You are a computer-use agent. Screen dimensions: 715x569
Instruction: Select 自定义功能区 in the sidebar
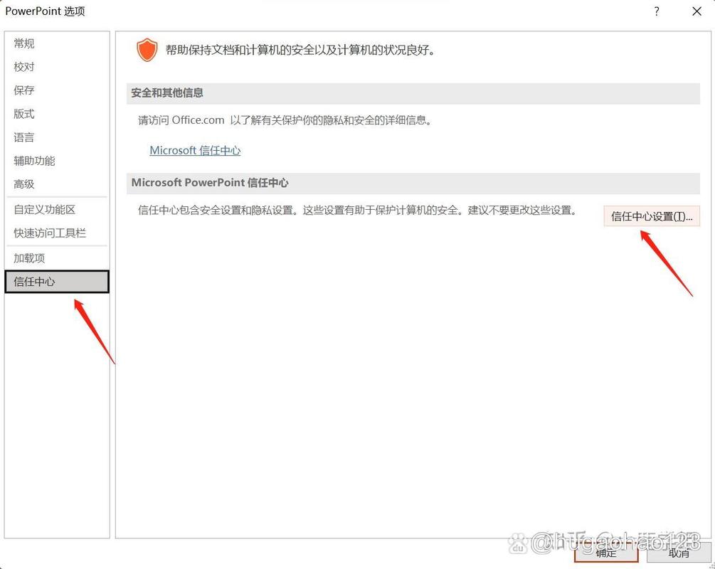click(x=56, y=210)
